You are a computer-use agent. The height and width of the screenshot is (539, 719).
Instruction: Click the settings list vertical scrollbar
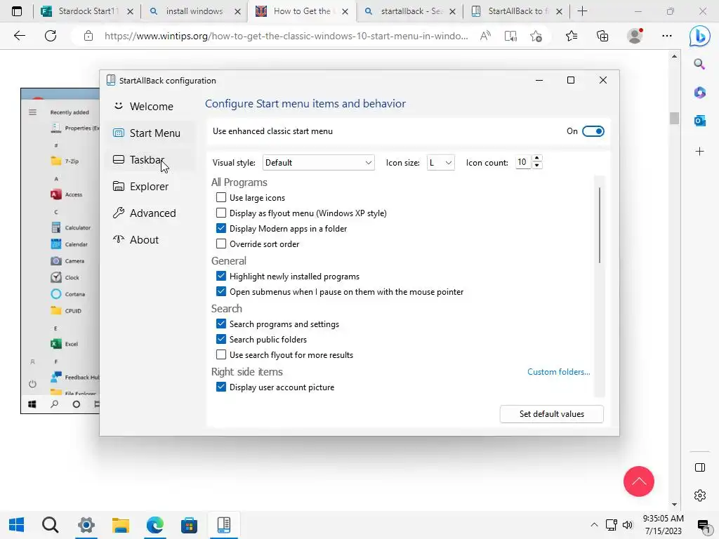(600, 225)
